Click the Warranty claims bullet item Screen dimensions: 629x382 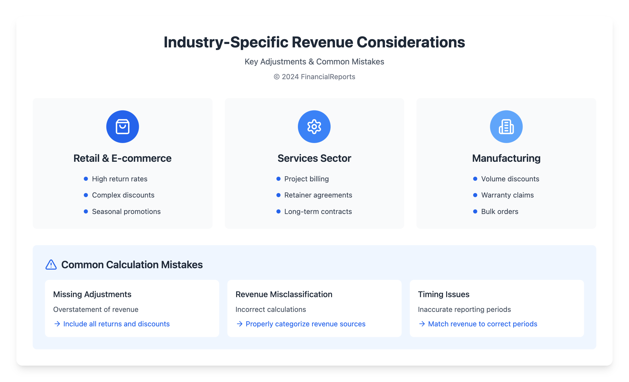click(507, 195)
